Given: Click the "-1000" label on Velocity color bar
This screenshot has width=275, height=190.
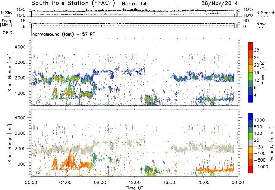Looking at the screenshot, I should point(261,167).
